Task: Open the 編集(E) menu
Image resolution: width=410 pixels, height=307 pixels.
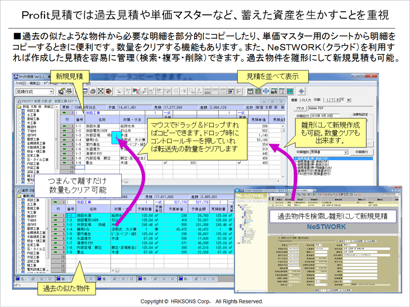Action: click(35, 83)
